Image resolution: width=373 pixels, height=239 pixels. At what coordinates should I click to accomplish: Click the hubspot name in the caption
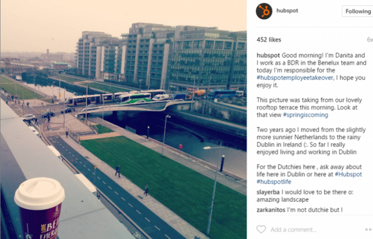coord(268,55)
